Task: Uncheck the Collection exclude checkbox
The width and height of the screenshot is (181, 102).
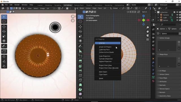Action: coord(174,12)
